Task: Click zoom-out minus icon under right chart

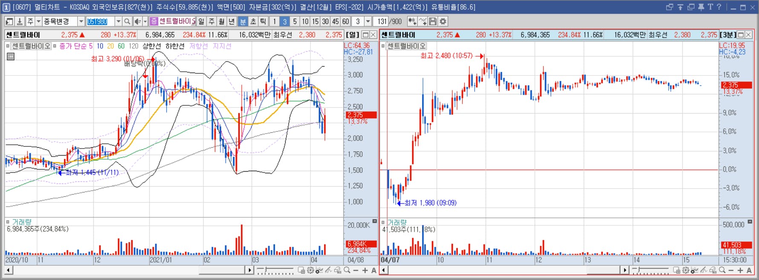Action: click(731, 270)
